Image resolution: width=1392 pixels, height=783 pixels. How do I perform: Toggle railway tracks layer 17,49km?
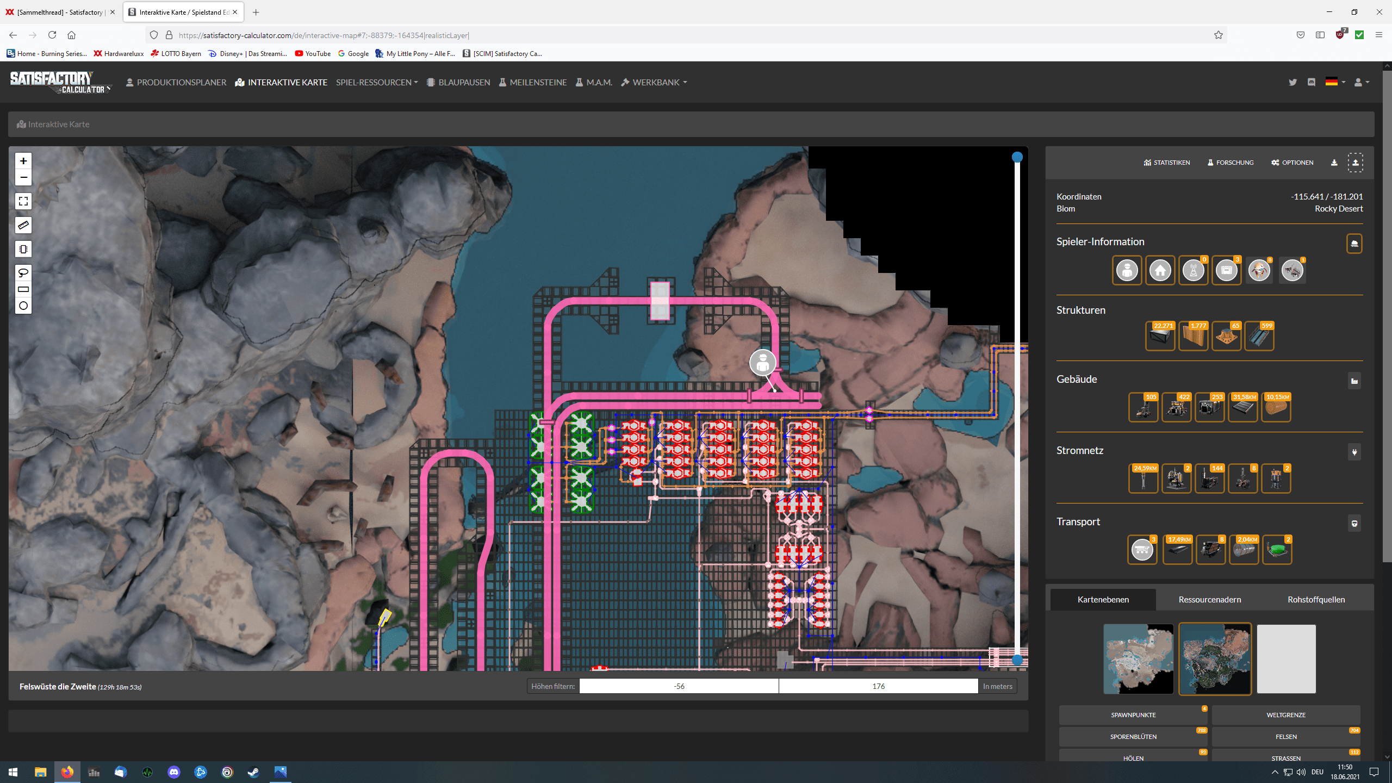coord(1177,550)
